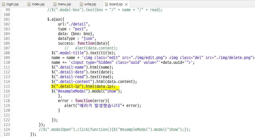Place cursor on $.ajax({ line
The height and width of the screenshot is (137, 255).
(x=56, y=19)
